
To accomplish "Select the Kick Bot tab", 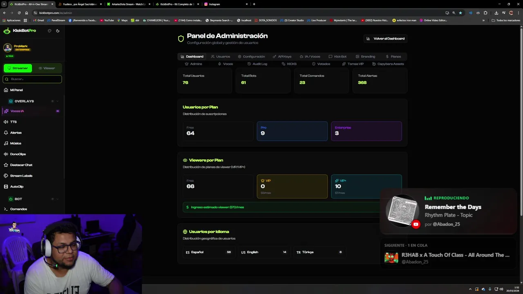I will (x=337, y=56).
